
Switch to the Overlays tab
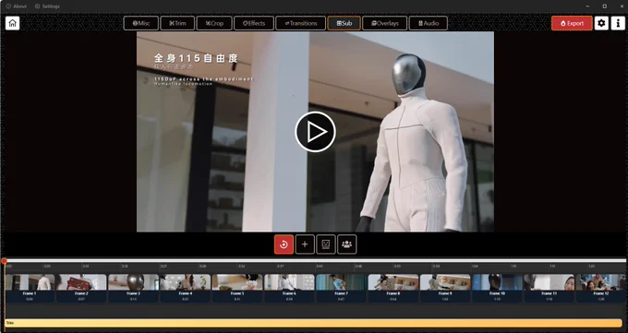pos(384,23)
